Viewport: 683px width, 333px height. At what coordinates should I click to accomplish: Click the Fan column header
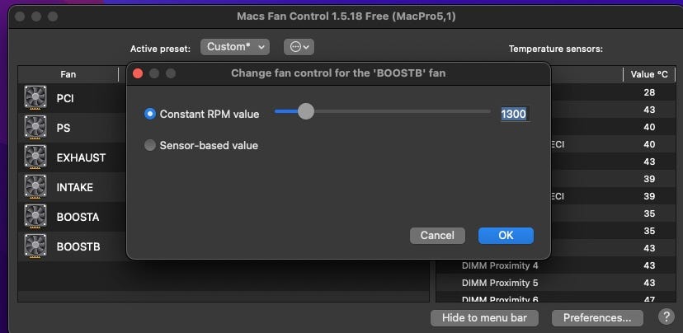pyautogui.click(x=68, y=74)
